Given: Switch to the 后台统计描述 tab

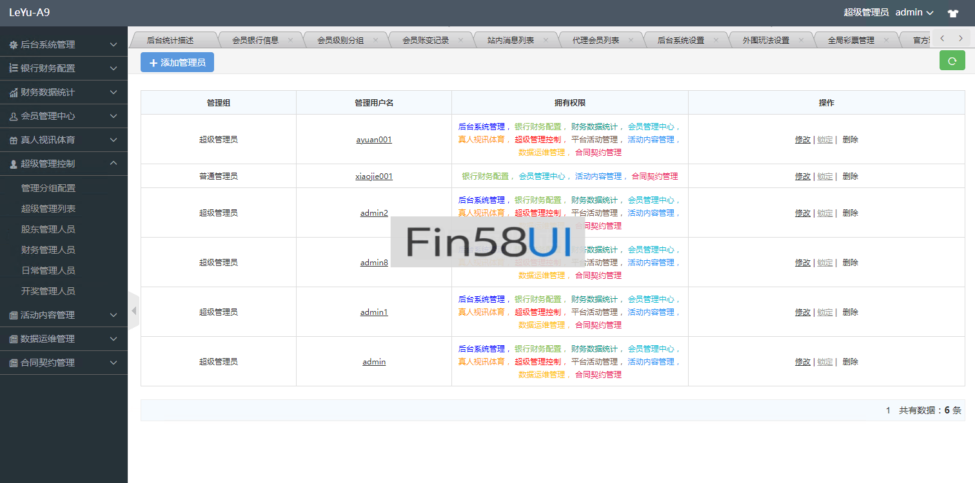Looking at the screenshot, I should tap(170, 40).
